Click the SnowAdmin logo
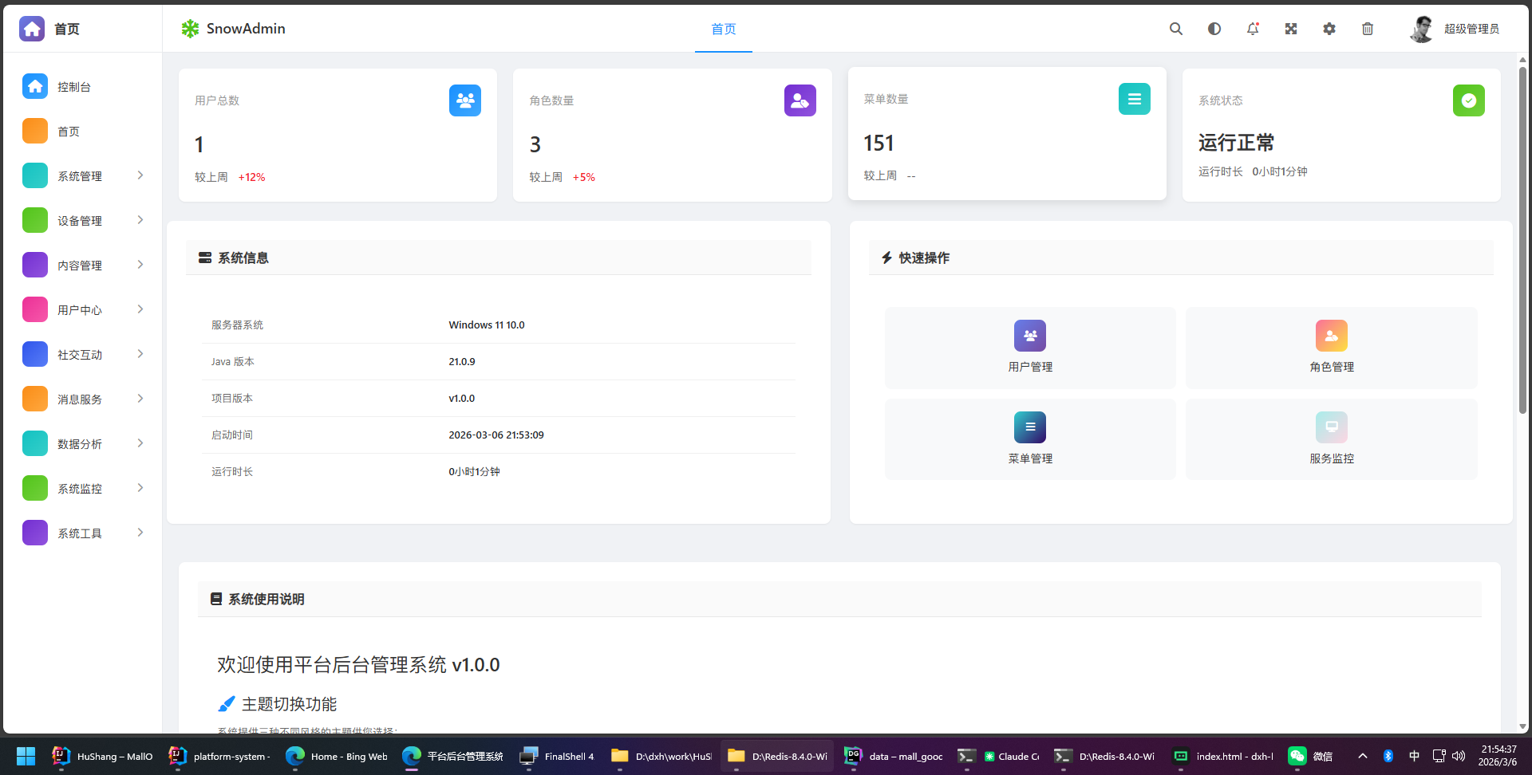1532x775 pixels. click(x=232, y=29)
